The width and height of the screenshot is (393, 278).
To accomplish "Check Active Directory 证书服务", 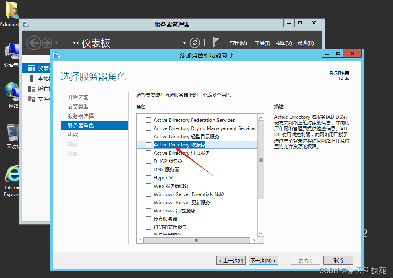I will click(149, 153).
